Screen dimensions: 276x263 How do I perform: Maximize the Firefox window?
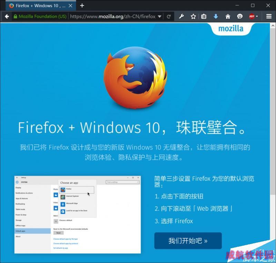pyautogui.click(x=253, y=6)
